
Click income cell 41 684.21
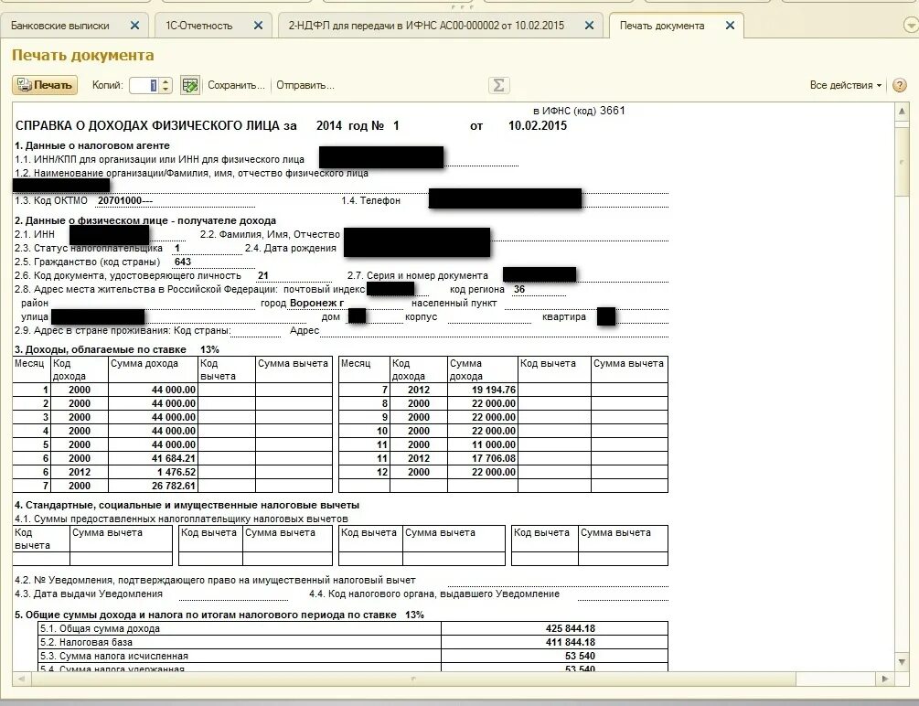point(153,458)
